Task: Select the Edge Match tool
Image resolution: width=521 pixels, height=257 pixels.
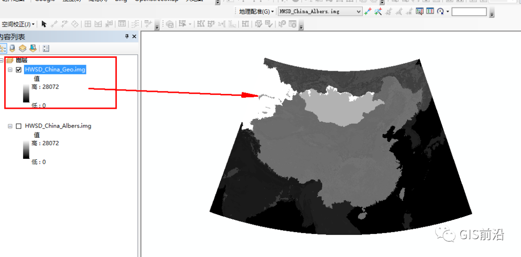Action: pyautogui.click(x=135, y=24)
